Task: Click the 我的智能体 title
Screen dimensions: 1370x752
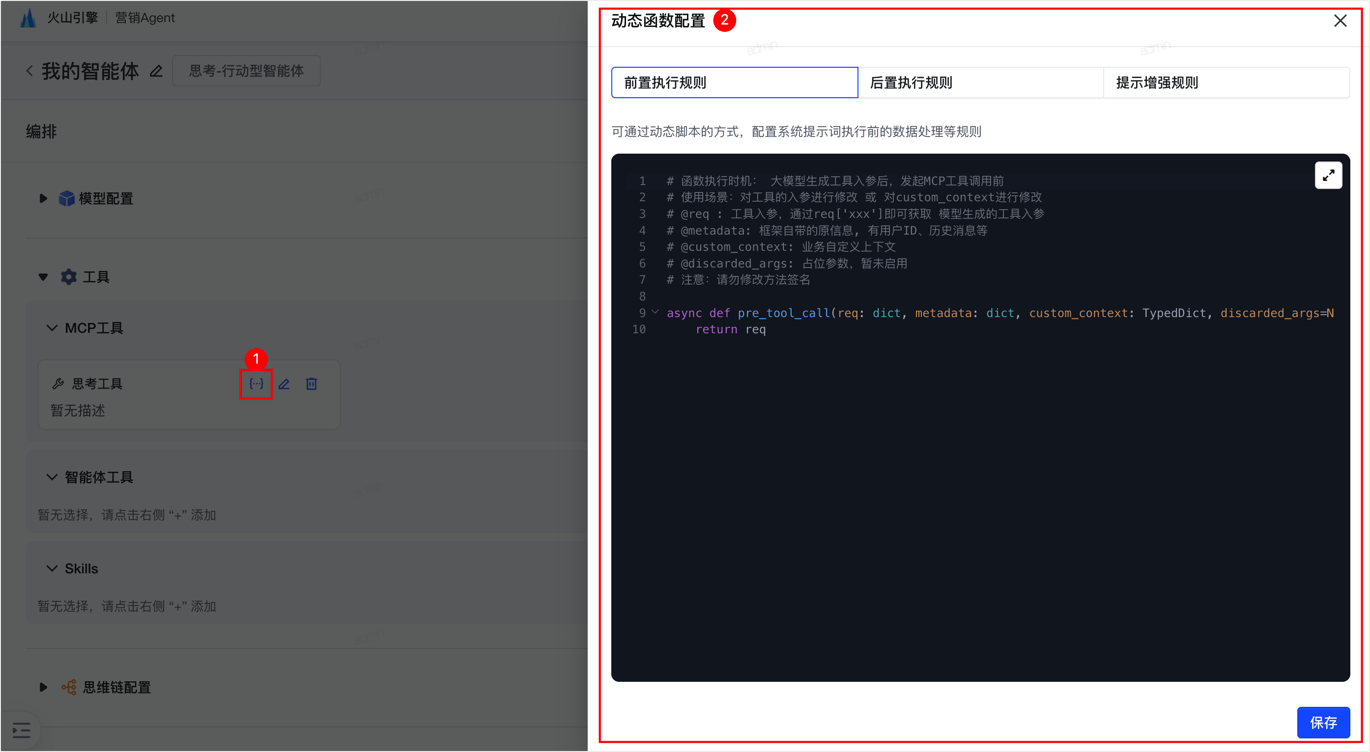Action: point(90,71)
